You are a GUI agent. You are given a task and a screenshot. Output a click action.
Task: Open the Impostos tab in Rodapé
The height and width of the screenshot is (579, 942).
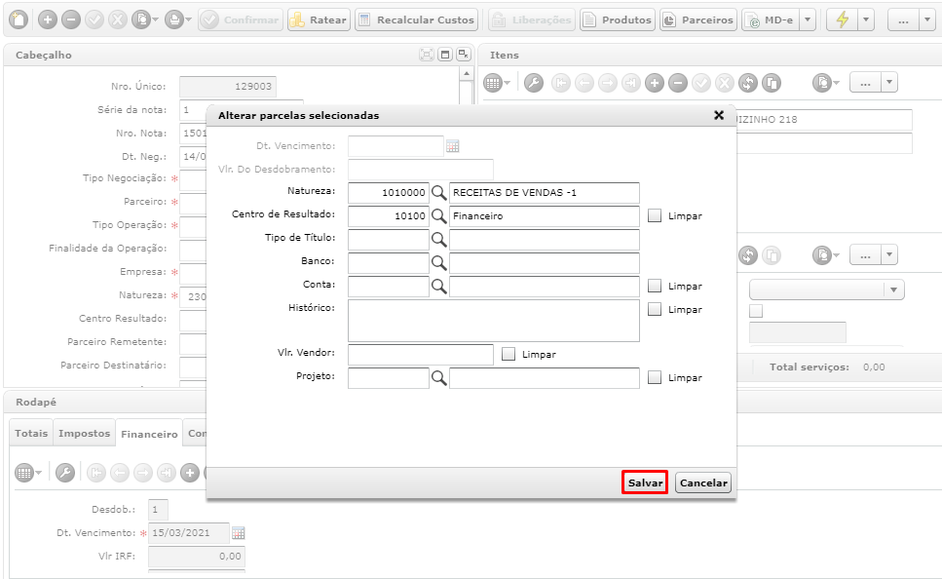(x=84, y=434)
